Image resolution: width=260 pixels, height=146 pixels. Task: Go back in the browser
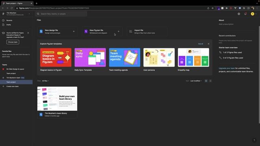(3, 8)
